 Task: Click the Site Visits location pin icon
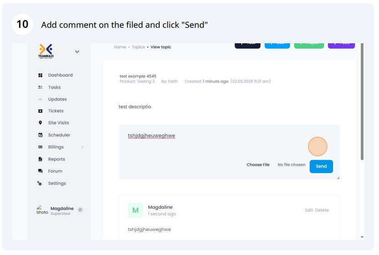click(x=40, y=123)
